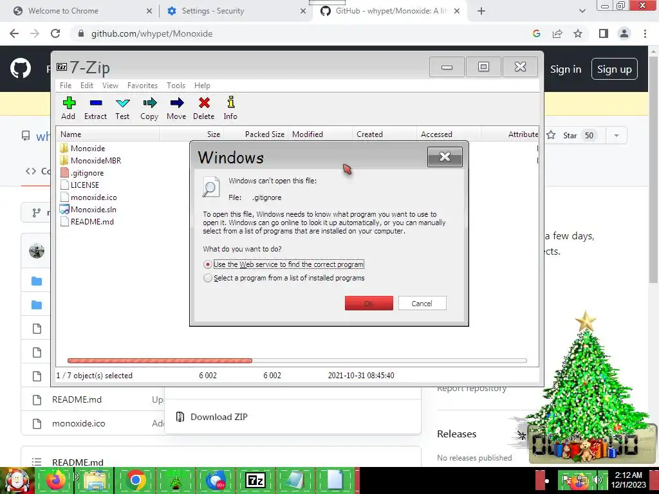
Task: Choose 'Select a program from a list' option
Action: point(284,278)
